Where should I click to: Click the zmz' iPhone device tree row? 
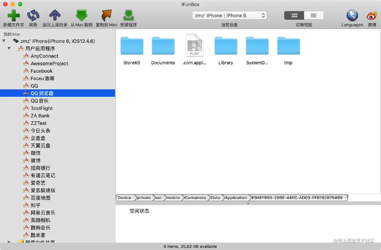[x=57, y=41]
